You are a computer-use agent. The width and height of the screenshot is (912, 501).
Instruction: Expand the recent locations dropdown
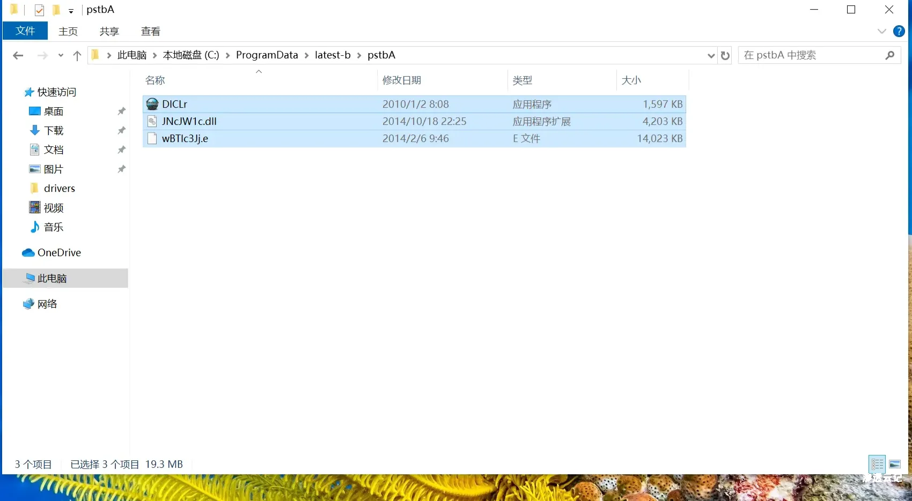61,55
